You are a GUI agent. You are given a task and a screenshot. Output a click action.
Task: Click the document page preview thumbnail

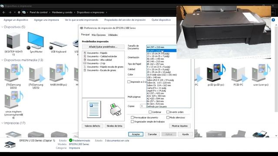click(x=94, y=109)
